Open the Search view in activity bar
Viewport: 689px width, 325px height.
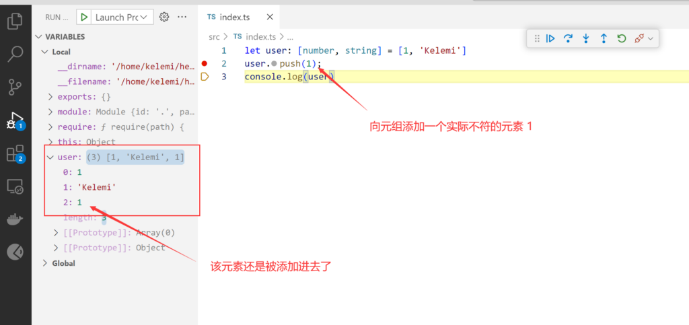(x=15, y=54)
